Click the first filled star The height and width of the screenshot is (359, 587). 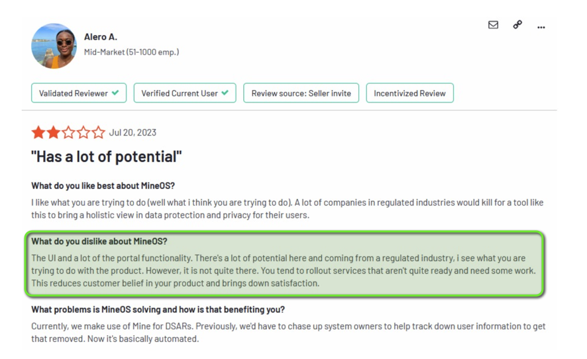[x=38, y=132]
